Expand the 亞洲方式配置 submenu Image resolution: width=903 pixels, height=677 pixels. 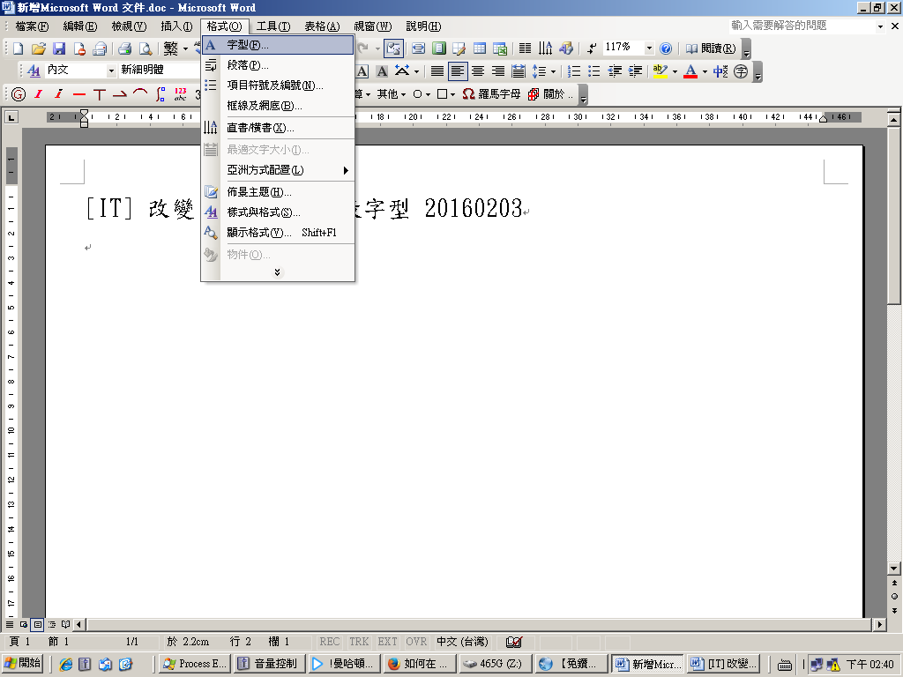[278, 170]
